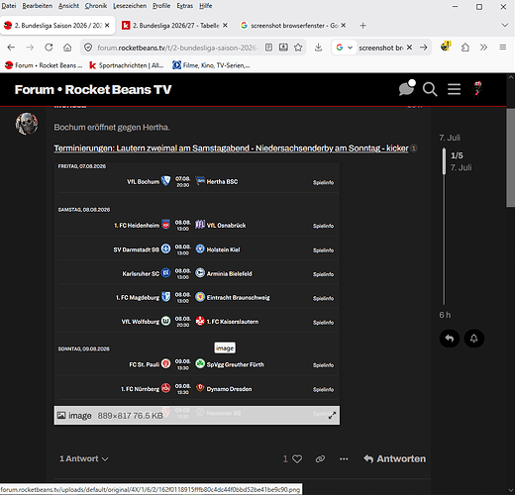This screenshot has width=515, height=495.
Task: Open Firefox downloads arrow icon
Action: [318, 48]
